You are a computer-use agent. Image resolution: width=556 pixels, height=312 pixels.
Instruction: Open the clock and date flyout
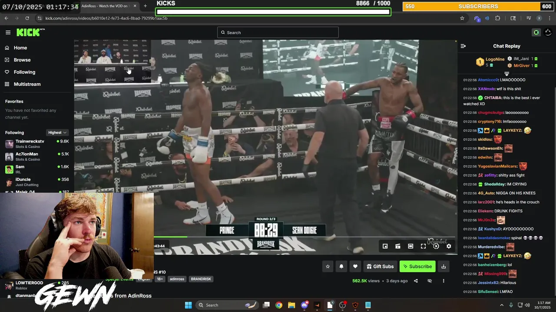[543, 305]
